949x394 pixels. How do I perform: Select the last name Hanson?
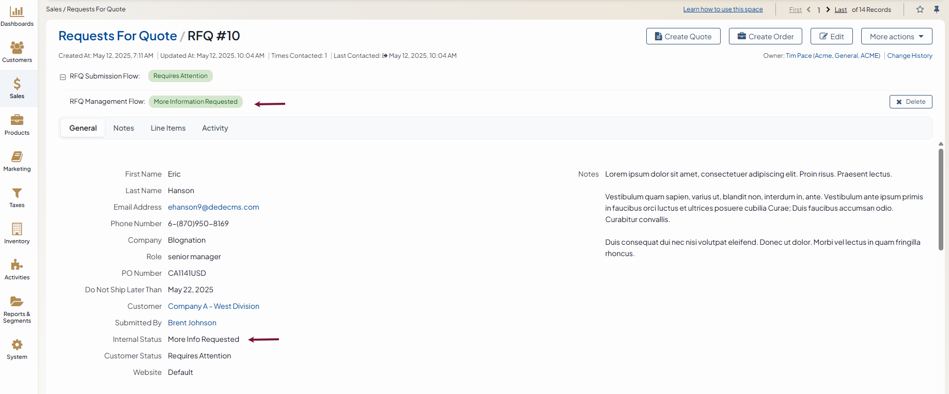click(181, 191)
